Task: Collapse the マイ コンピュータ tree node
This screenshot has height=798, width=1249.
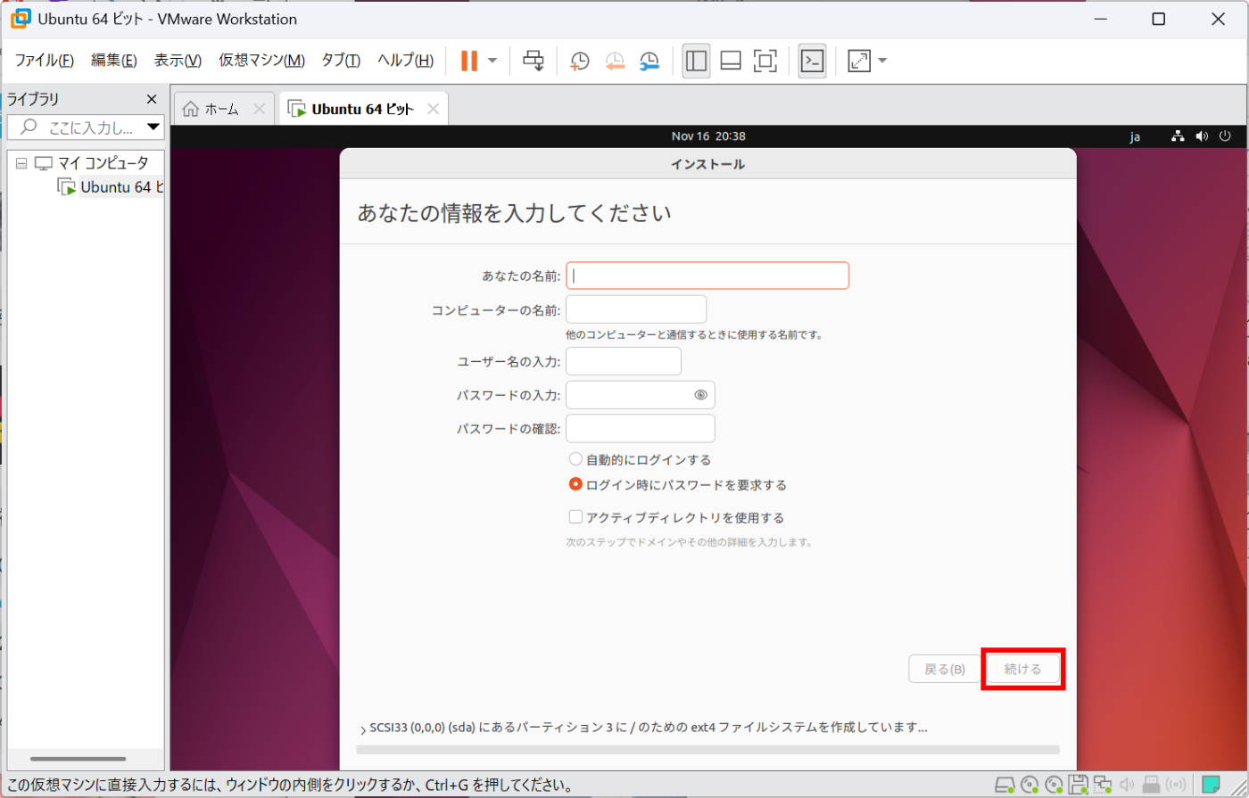Action: click(21, 163)
